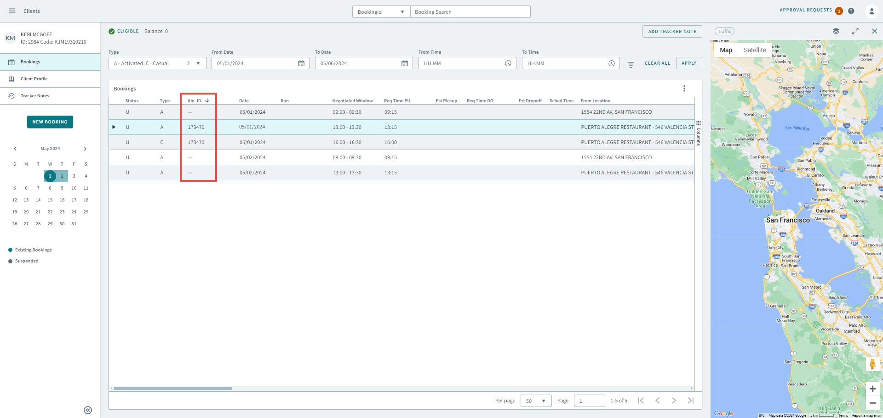Open the hamburger navigation menu

pyautogui.click(x=12, y=11)
